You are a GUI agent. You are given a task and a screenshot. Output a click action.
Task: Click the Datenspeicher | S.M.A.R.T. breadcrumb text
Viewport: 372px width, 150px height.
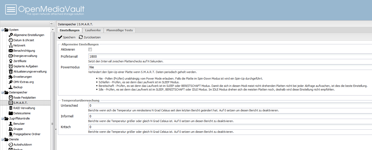coord(75,24)
